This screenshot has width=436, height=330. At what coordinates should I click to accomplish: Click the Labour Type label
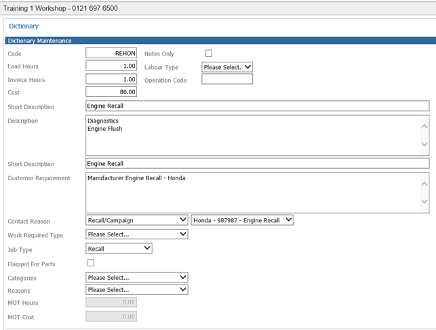pos(161,67)
